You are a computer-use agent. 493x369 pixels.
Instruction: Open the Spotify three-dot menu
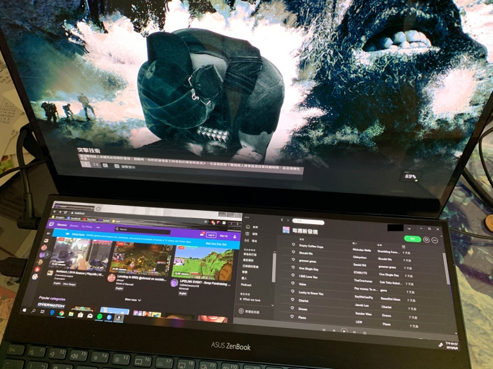pos(246,217)
